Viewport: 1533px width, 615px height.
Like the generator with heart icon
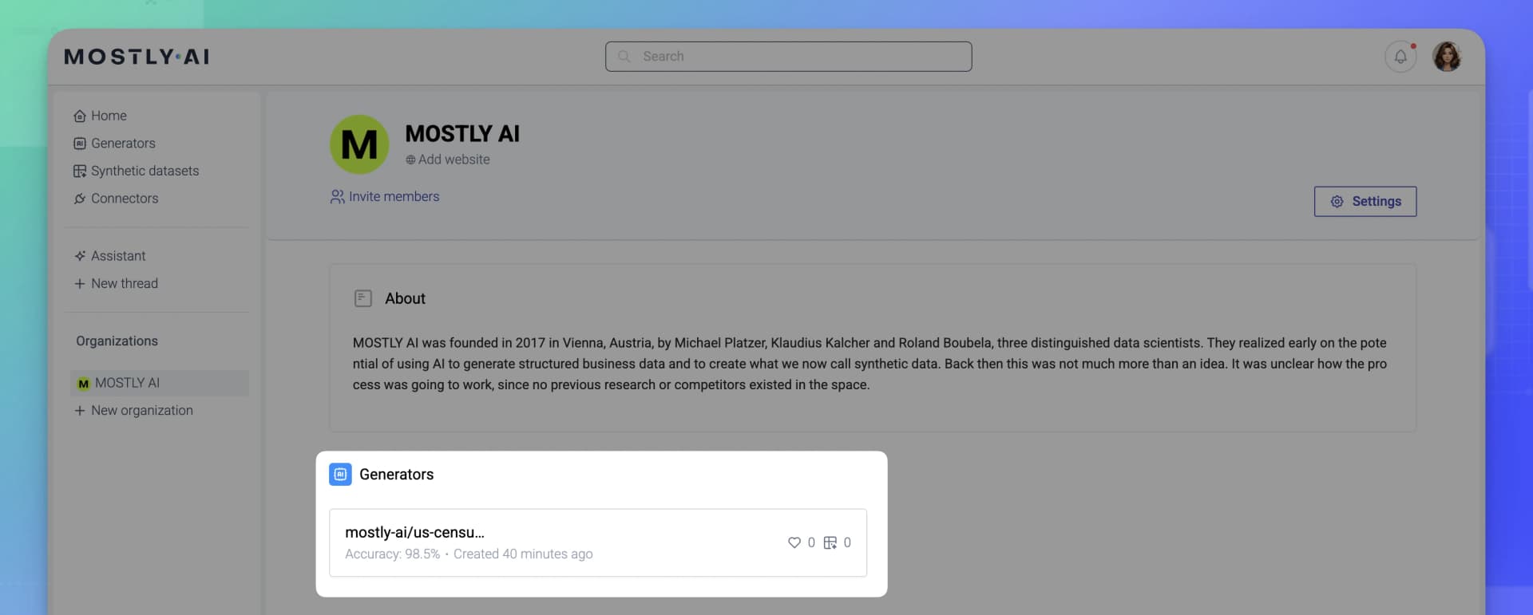[794, 542]
